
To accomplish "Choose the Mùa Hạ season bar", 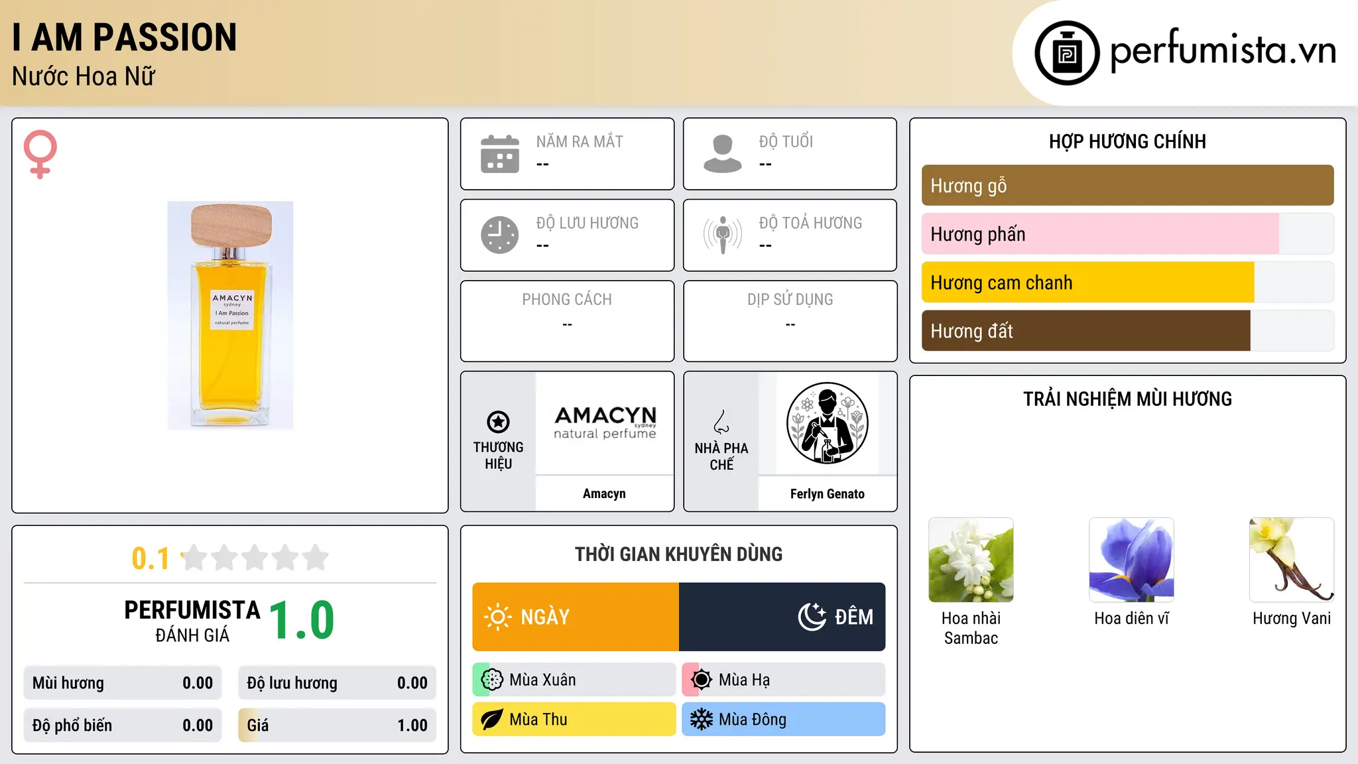I will pyautogui.click(x=784, y=680).
